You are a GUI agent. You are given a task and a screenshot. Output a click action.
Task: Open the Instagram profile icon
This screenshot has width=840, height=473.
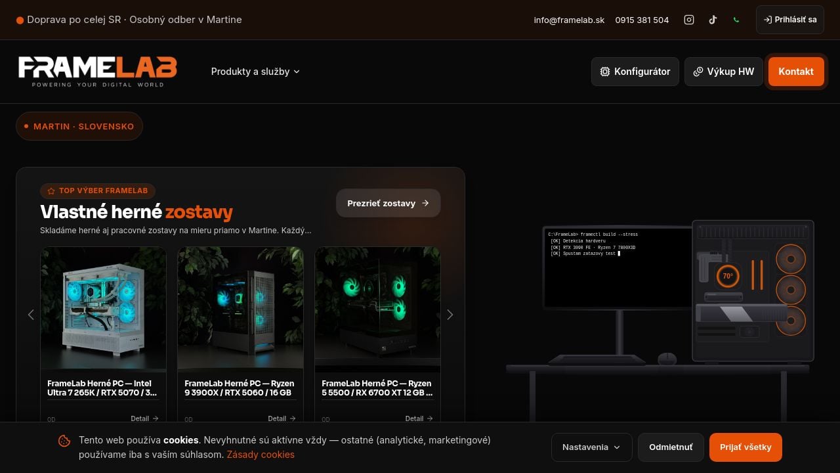pos(689,20)
